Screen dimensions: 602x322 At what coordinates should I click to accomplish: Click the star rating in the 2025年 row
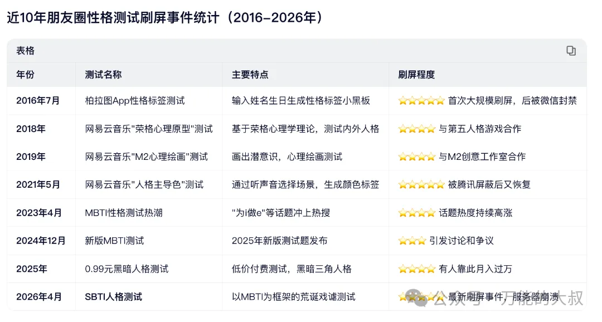(416, 269)
